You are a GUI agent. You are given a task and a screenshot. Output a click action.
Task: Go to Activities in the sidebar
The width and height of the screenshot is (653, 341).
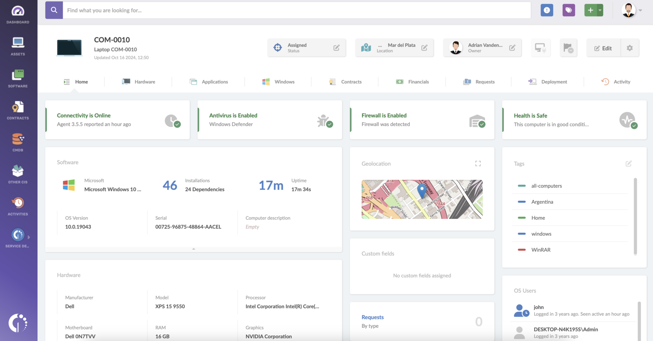[x=18, y=206]
